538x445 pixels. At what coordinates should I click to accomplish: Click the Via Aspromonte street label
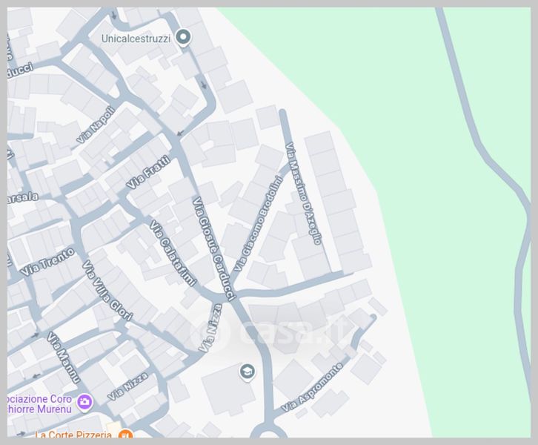tap(312, 387)
